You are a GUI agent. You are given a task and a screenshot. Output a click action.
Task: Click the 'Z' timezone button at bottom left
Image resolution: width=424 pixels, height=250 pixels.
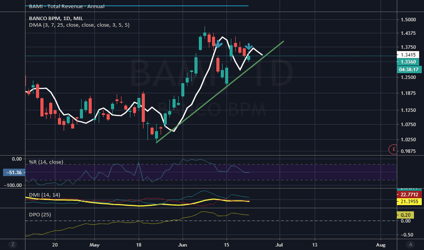coord(12,245)
